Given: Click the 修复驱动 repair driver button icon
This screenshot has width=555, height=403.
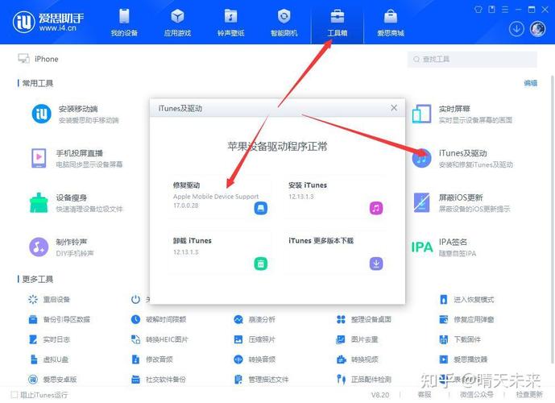Looking at the screenshot, I should tap(261, 208).
